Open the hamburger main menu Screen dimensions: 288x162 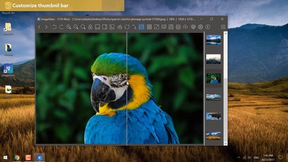click(x=223, y=27)
